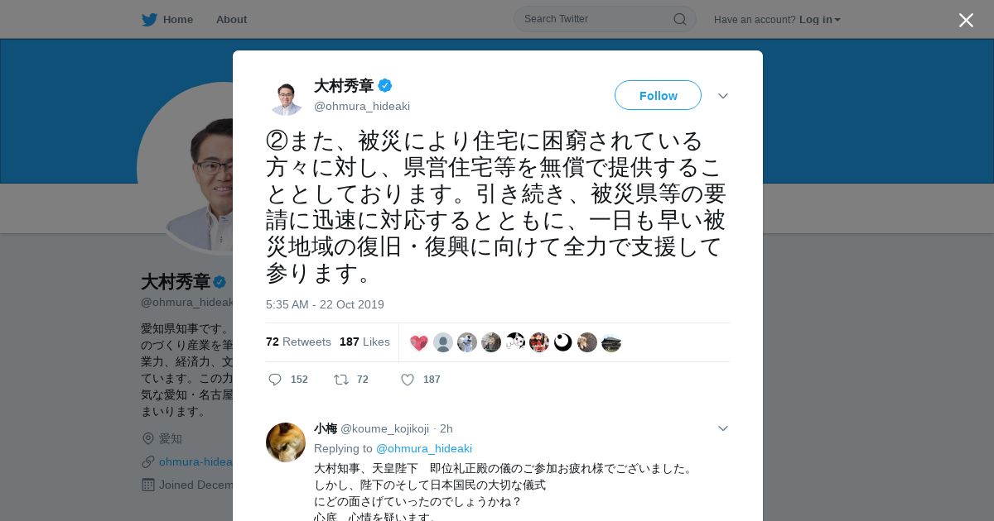Click the Twitter bird logo
This screenshot has width=994, height=521.
pyautogui.click(x=149, y=19)
